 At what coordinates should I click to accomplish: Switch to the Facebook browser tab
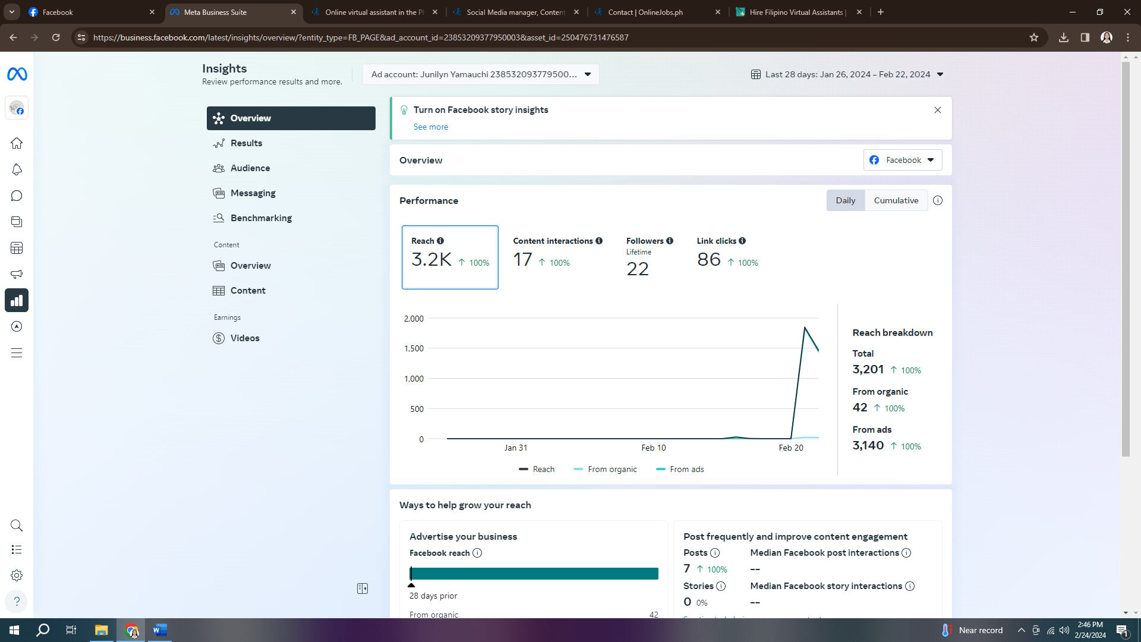coord(89,12)
